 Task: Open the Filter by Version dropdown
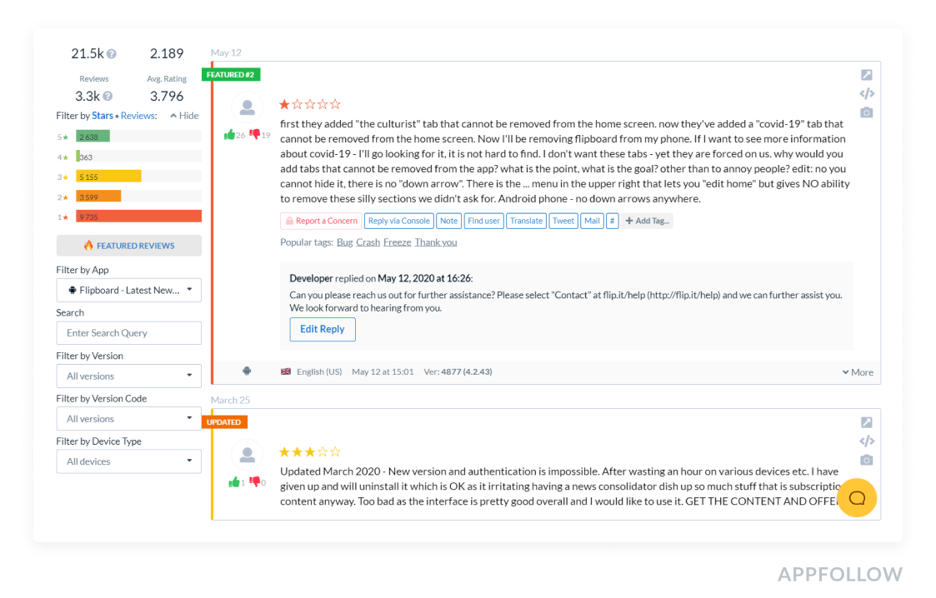(128, 376)
